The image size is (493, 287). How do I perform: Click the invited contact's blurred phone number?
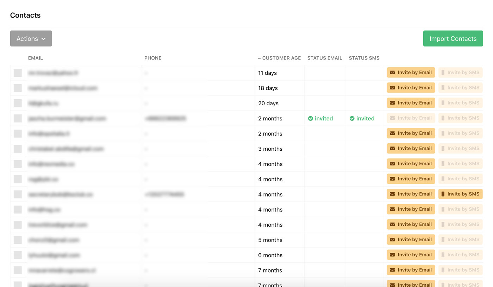[x=166, y=119]
